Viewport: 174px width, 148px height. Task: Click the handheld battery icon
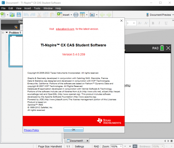pyautogui.click(x=162, y=48)
